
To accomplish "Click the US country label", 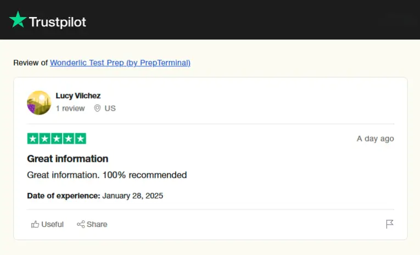I will pyautogui.click(x=110, y=109).
